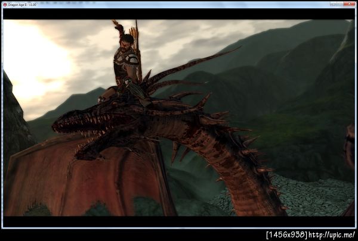Image resolution: width=358 pixels, height=241 pixels.
Task: Click the Dragon Age II title bar icon
Action: 5,5
